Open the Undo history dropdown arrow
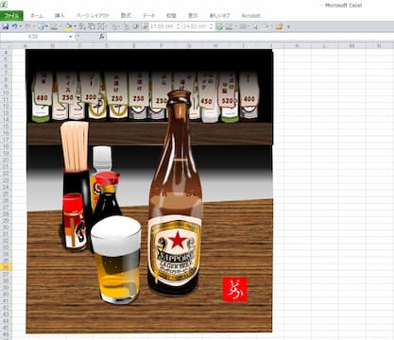This screenshot has height=340, width=394. coord(21,26)
